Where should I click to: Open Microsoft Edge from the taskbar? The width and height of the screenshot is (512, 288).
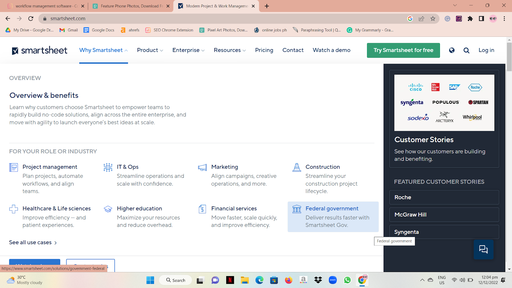(259, 280)
